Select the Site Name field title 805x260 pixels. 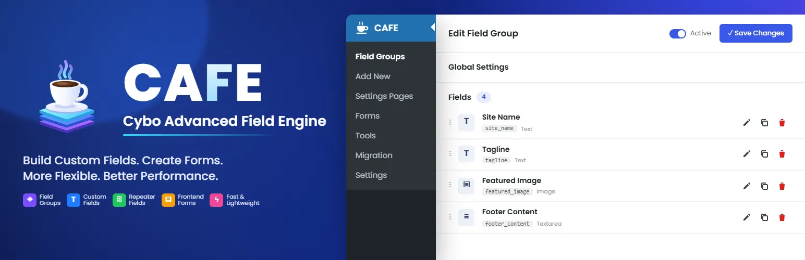click(501, 117)
